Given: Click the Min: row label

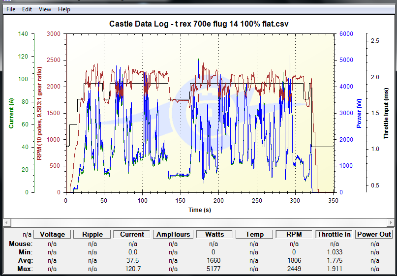Looking at the screenshot, I should (26, 252).
